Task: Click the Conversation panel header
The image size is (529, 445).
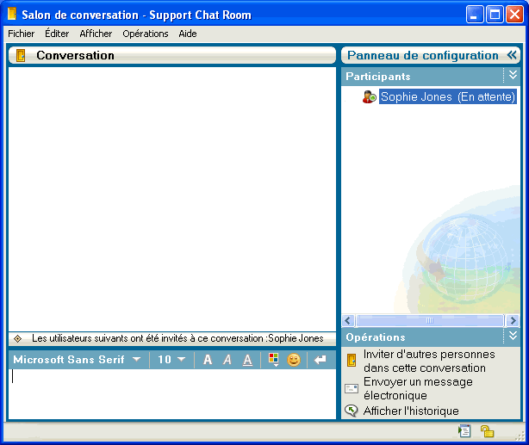Action: [x=172, y=55]
